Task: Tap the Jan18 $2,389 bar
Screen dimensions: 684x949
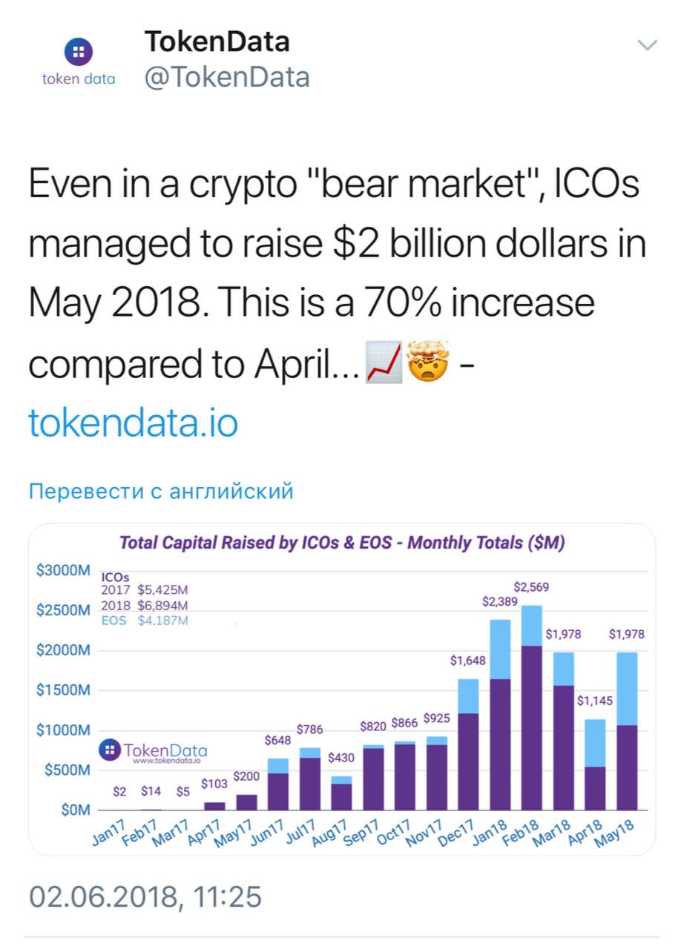Action: 500,715
